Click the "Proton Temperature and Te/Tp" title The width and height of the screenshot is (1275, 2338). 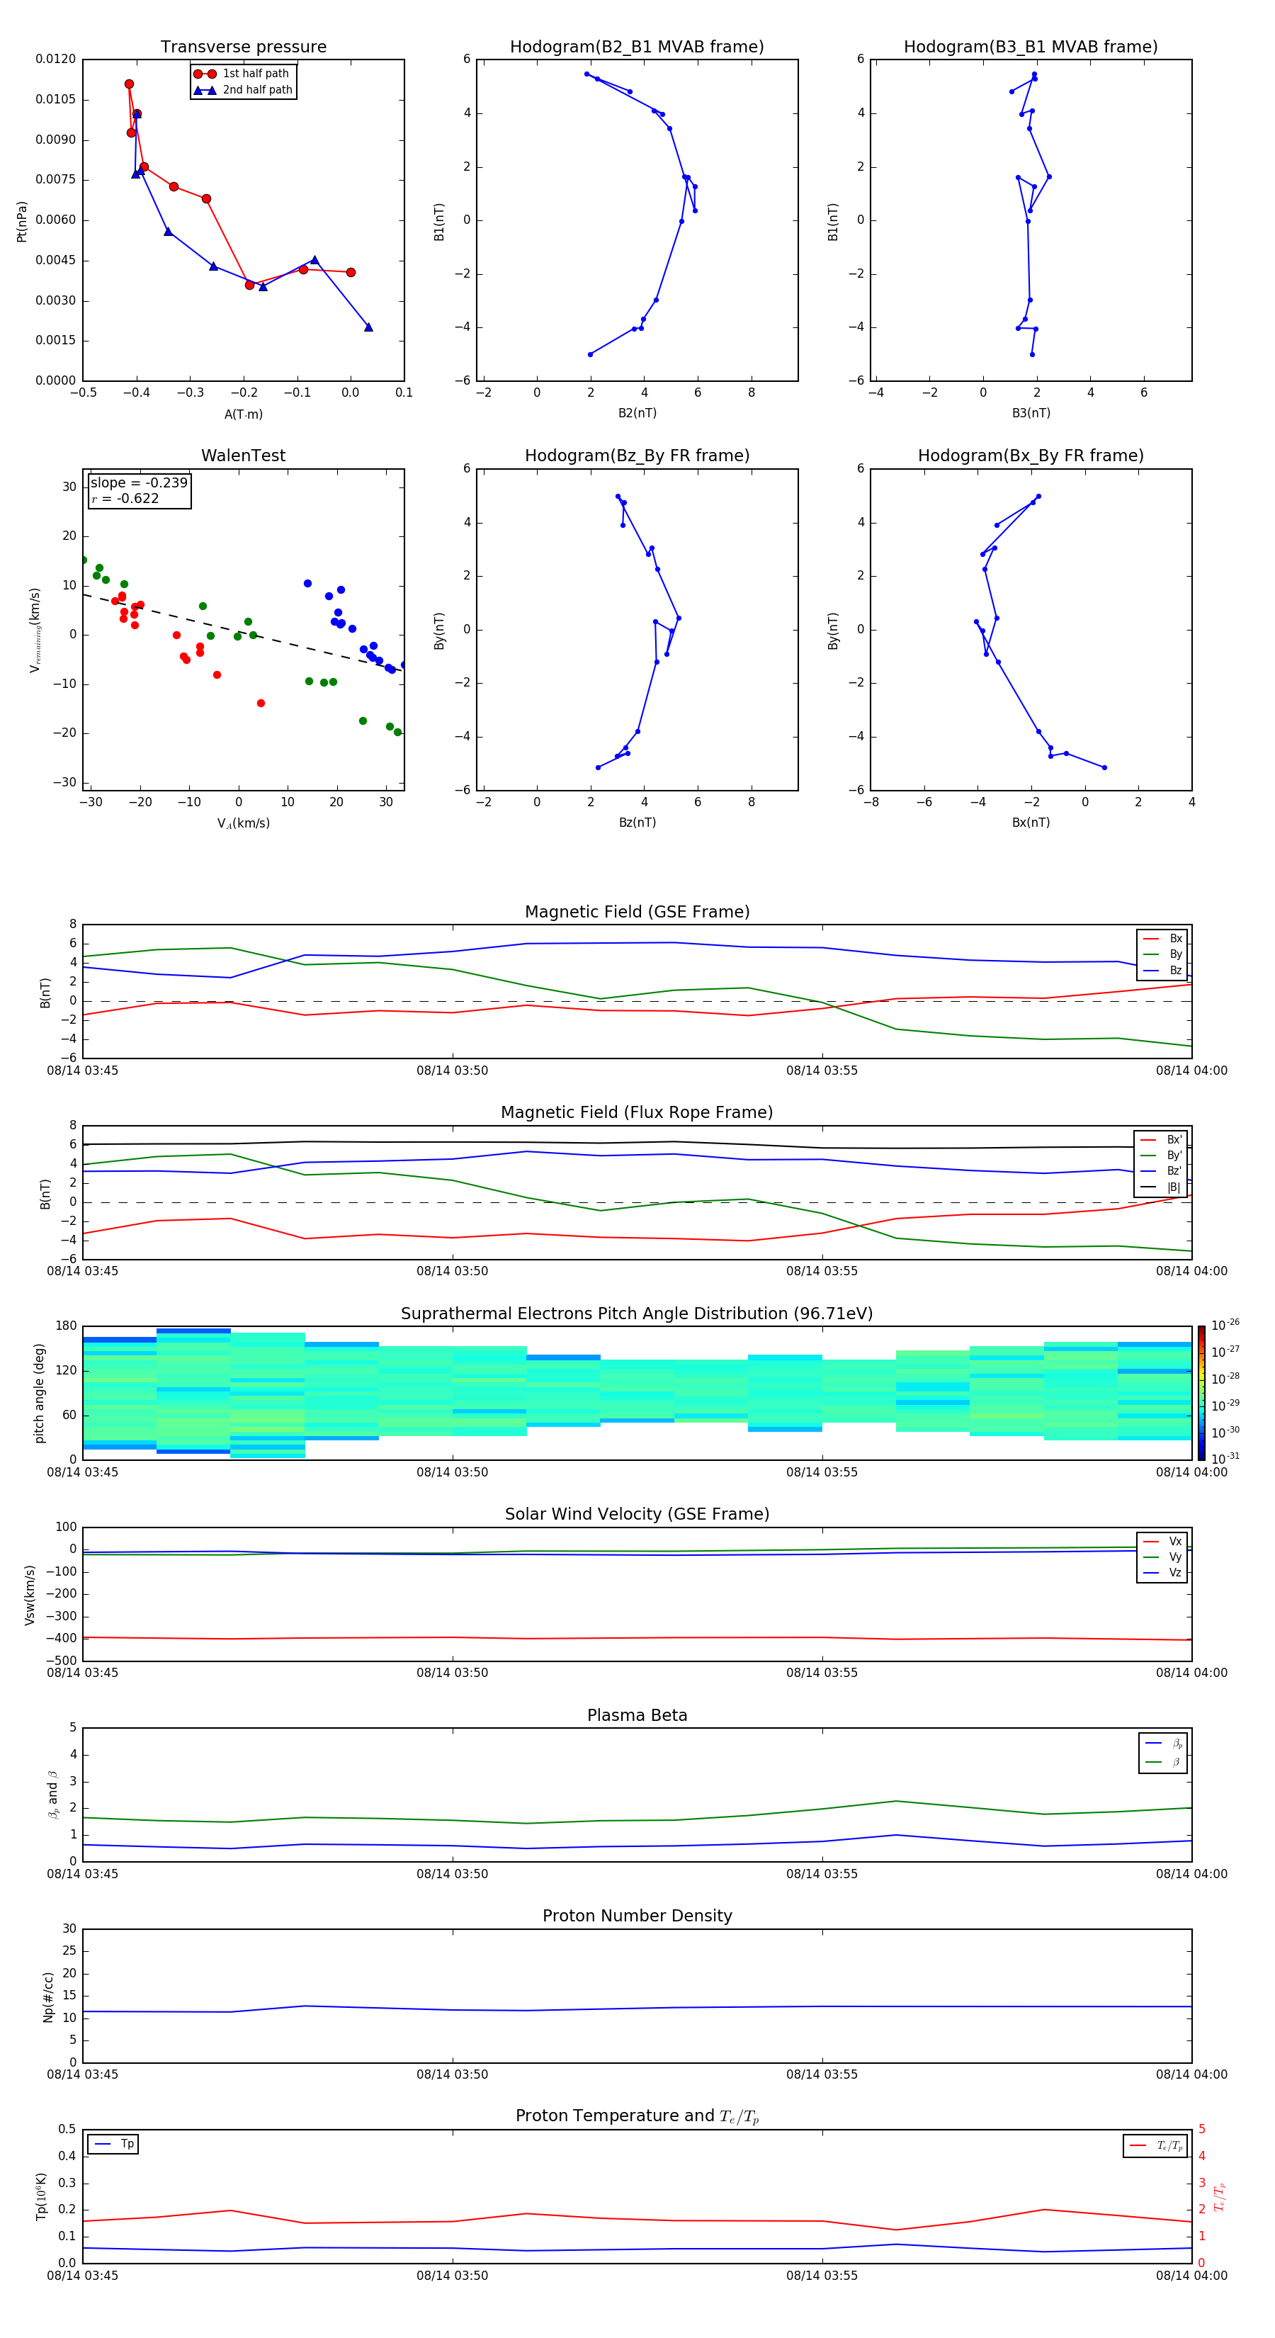point(637,2116)
